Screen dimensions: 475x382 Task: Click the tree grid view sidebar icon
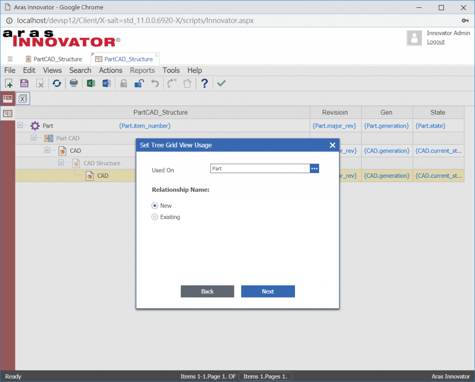7,113
